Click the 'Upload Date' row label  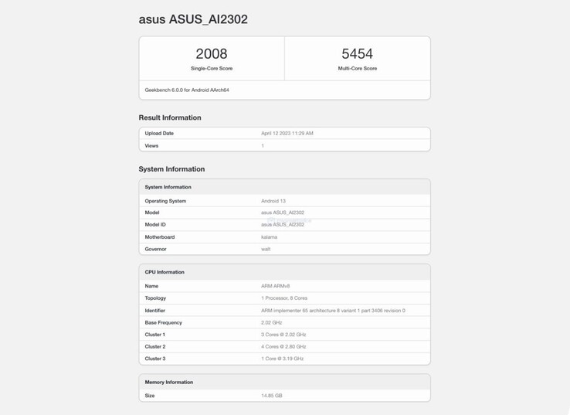[x=159, y=133]
